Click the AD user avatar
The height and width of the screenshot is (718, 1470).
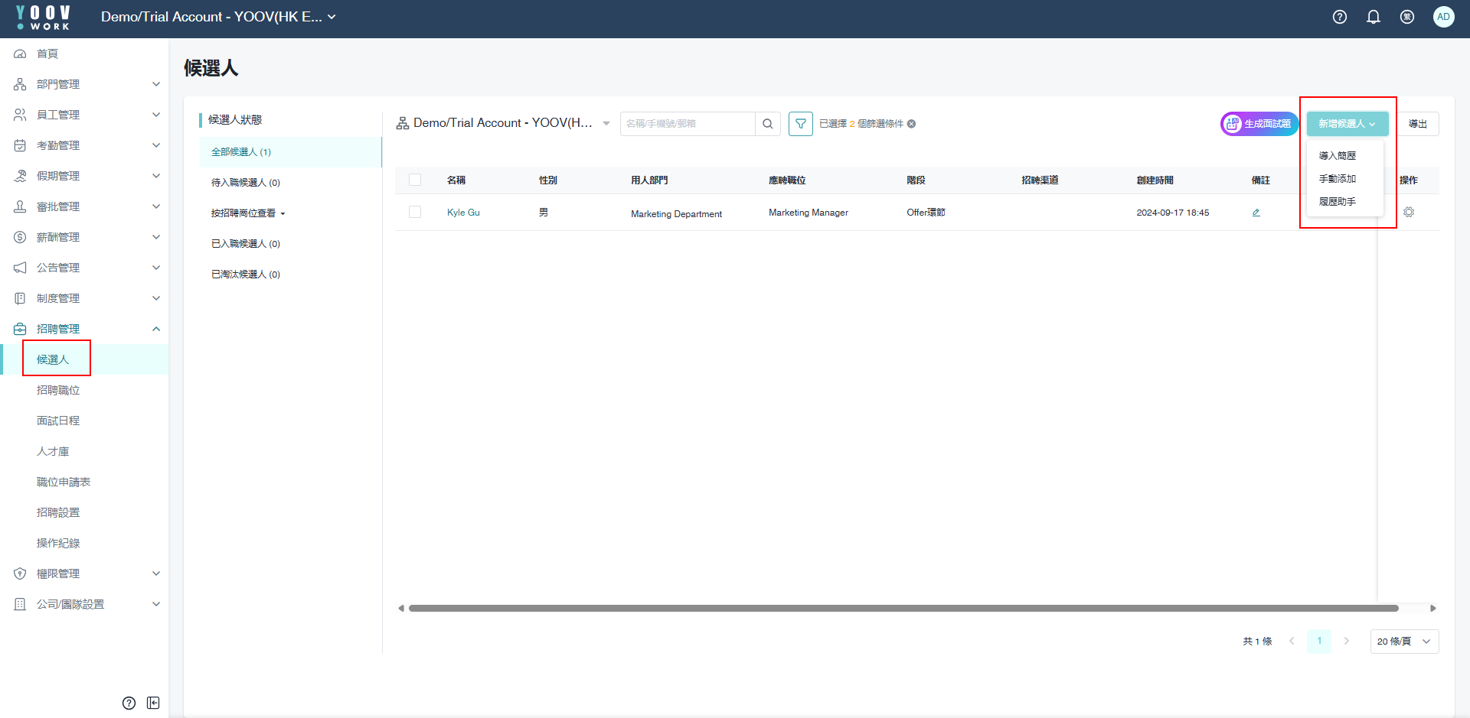(x=1443, y=17)
